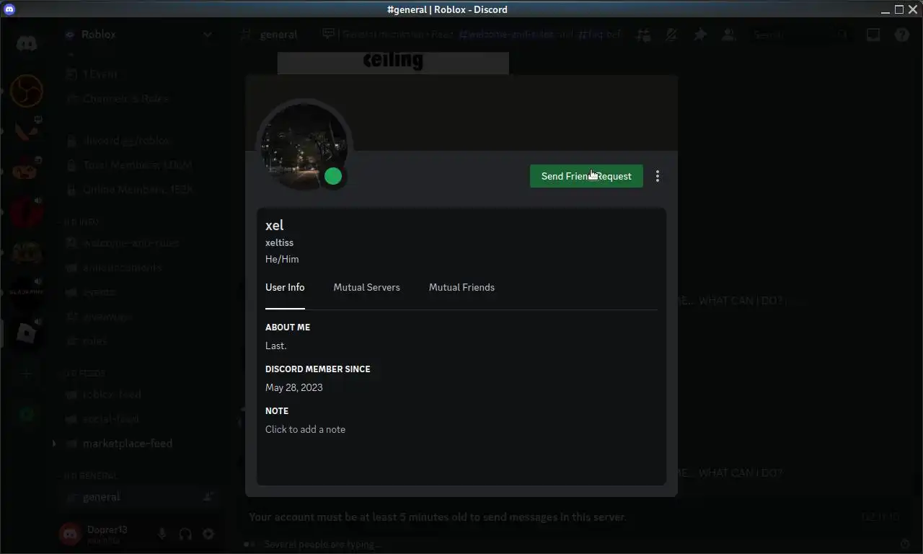Open Pinned Messages pin icon
This screenshot has width=923, height=554.
pos(700,35)
